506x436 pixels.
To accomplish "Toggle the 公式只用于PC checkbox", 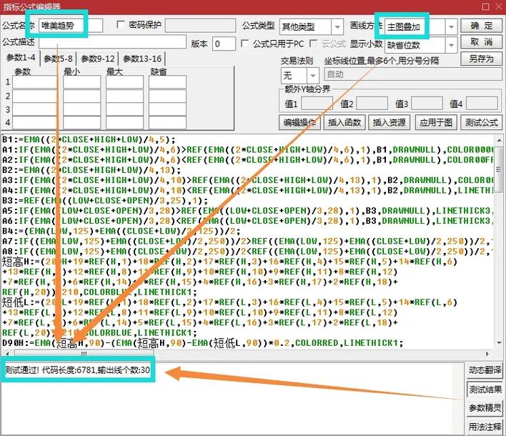I will pos(245,44).
